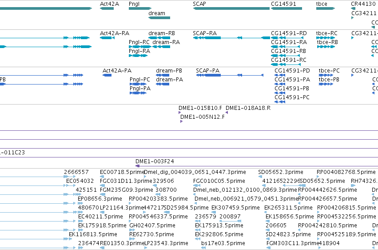Select the tbce-RC transcript
This screenshot has height=250, width=378.
[326, 38]
